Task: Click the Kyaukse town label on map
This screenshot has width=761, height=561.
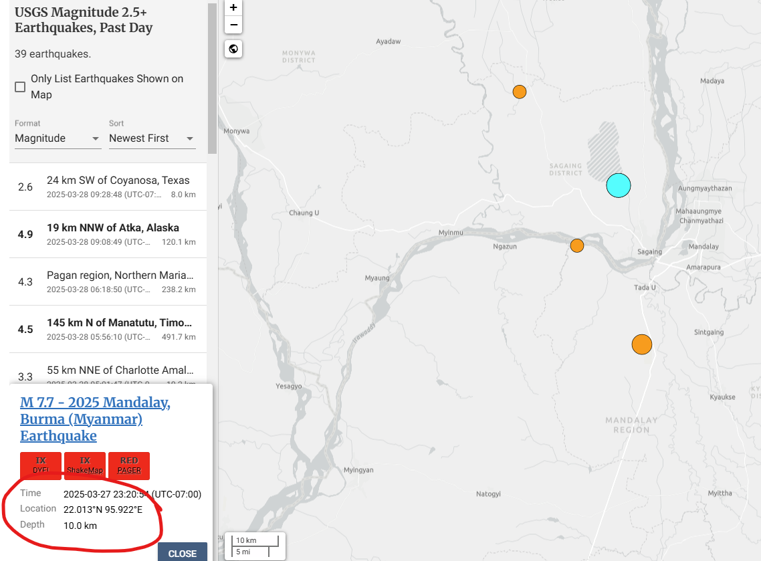Action: 722,397
